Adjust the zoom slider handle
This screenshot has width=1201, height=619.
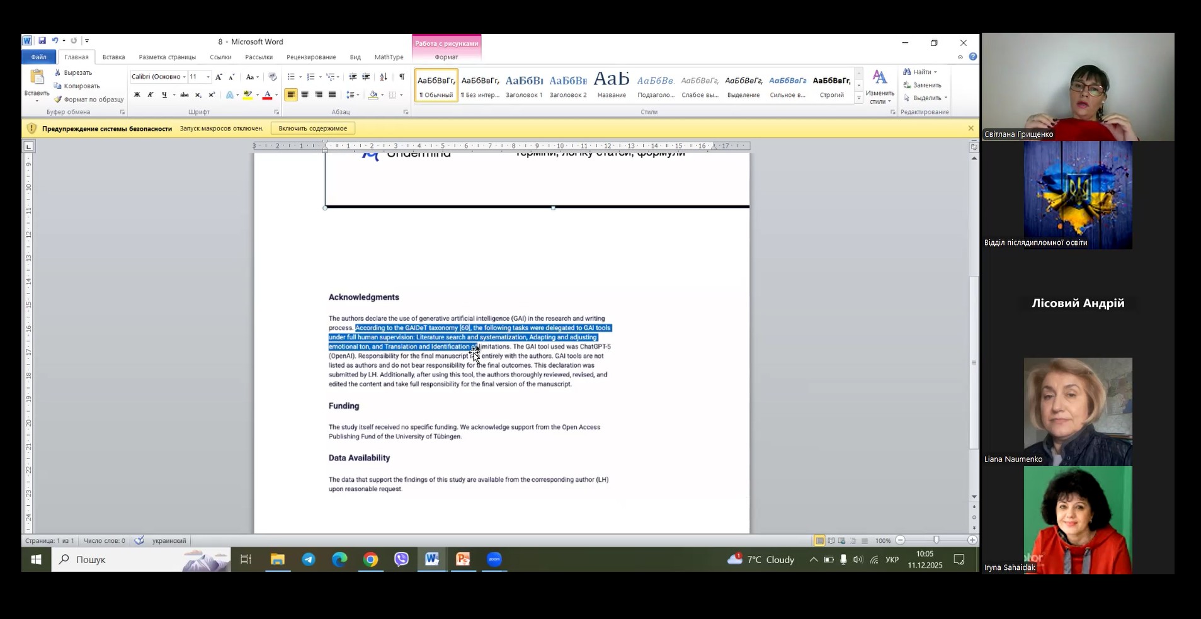point(936,540)
